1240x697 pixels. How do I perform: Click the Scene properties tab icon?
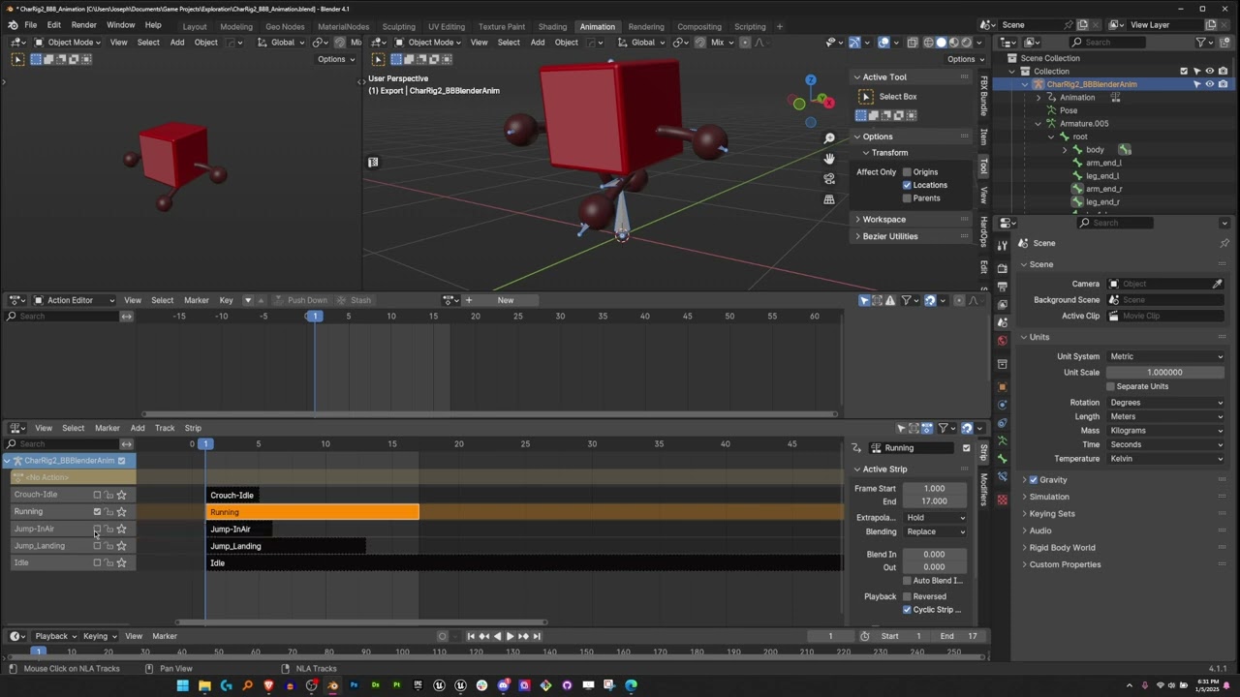(1002, 322)
